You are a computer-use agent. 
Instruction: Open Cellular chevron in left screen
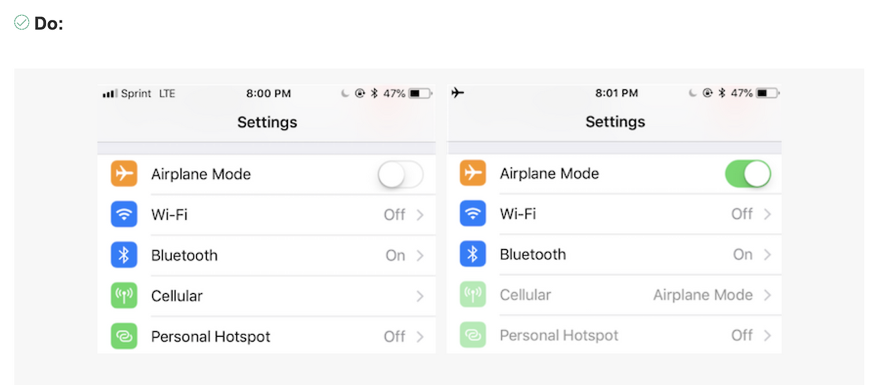click(x=420, y=296)
